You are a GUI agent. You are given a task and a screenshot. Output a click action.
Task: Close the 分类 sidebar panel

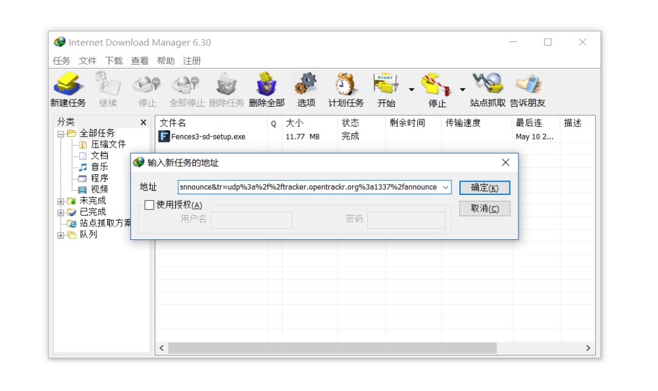144,122
